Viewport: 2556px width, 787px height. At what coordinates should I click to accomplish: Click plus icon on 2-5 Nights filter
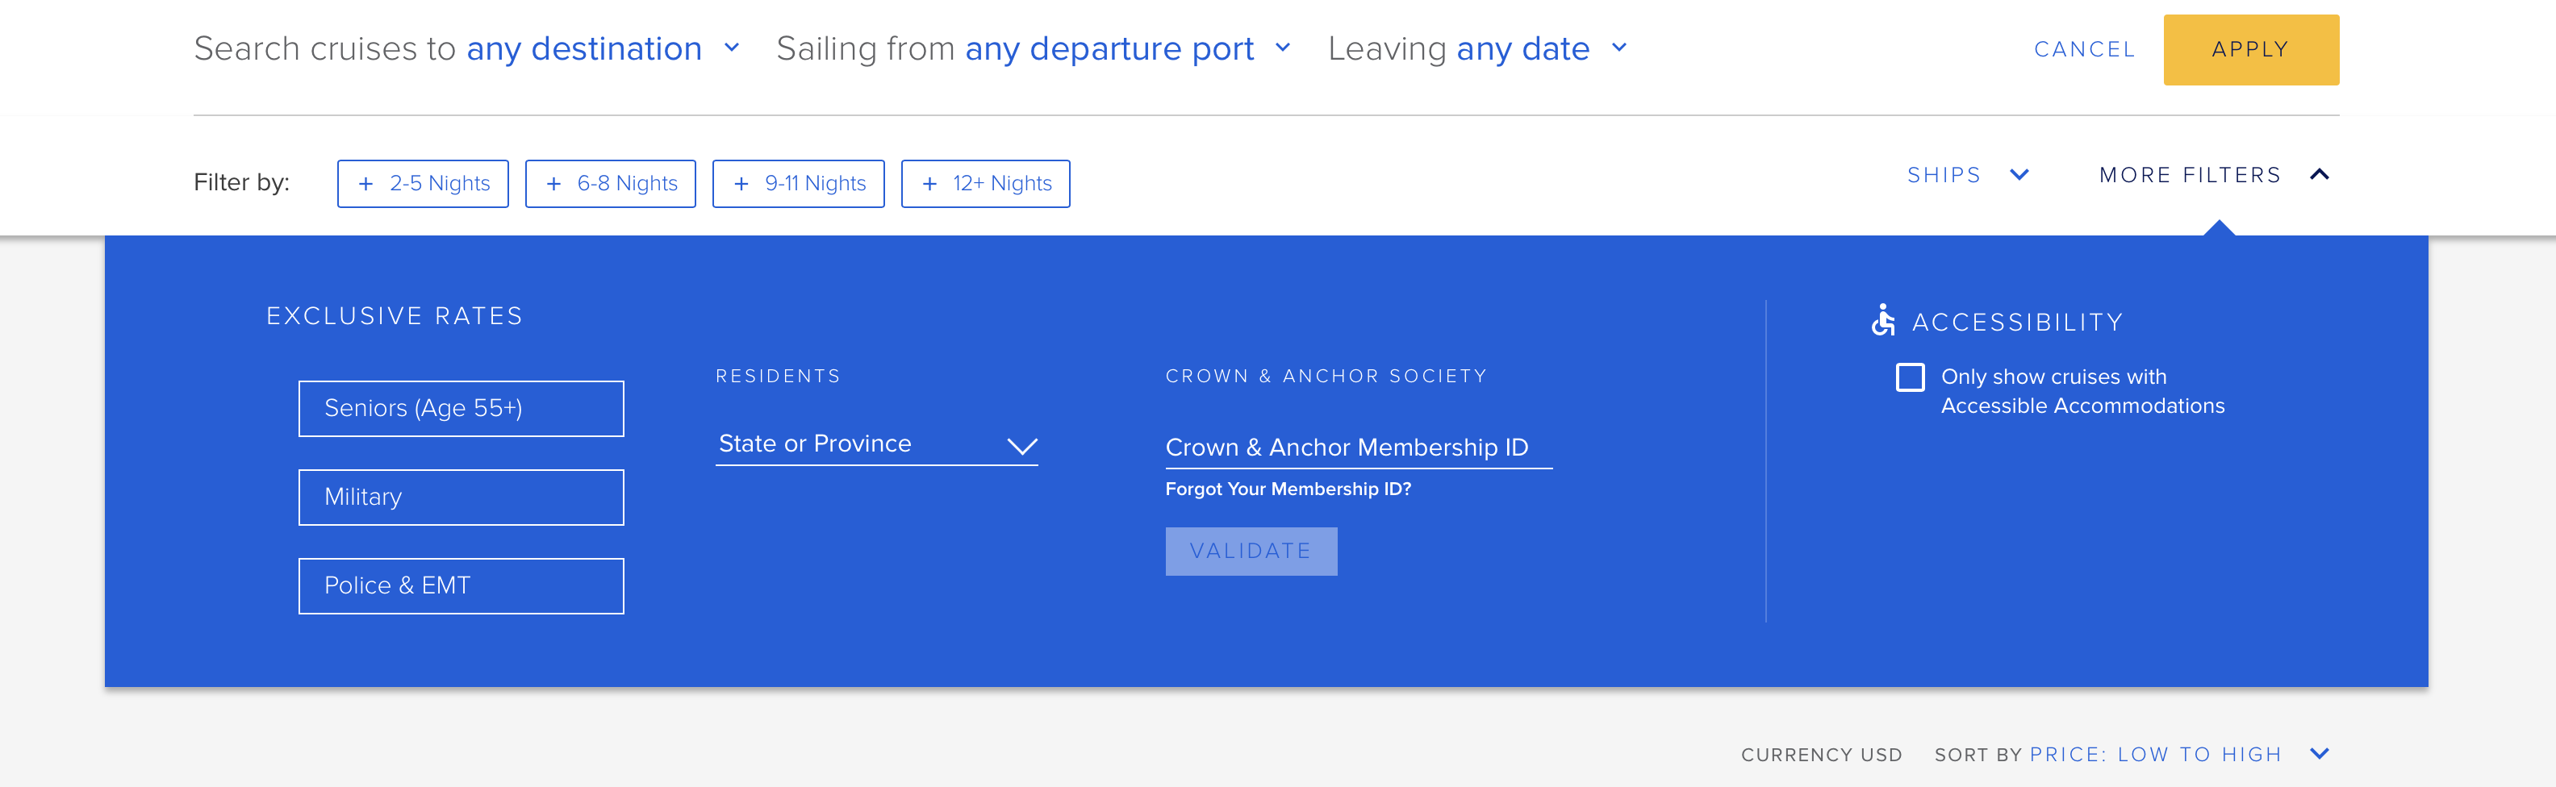point(366,183)
